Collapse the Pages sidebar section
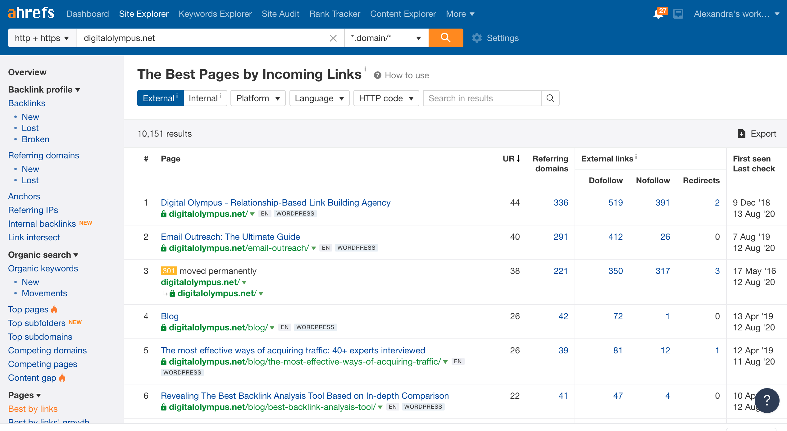Image resolution: width=787 pixels, height=431 pixels. [x=25, y=395]
